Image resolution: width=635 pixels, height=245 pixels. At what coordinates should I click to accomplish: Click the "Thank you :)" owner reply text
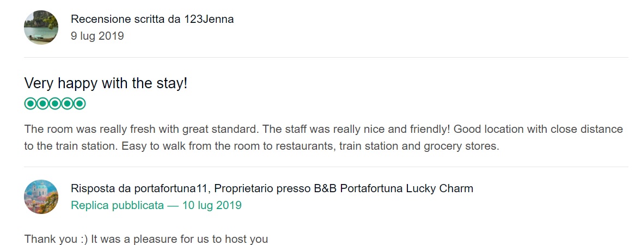(x=146, y=239)
